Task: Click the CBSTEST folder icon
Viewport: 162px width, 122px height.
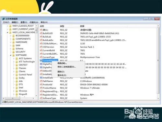Action: (x=17, y=65)
